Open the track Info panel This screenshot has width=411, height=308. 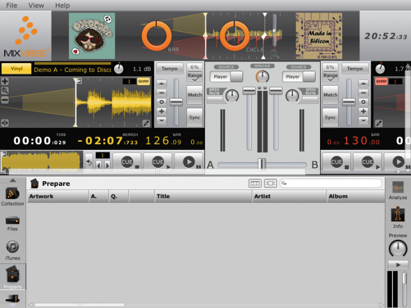click(x=398, y=218)
